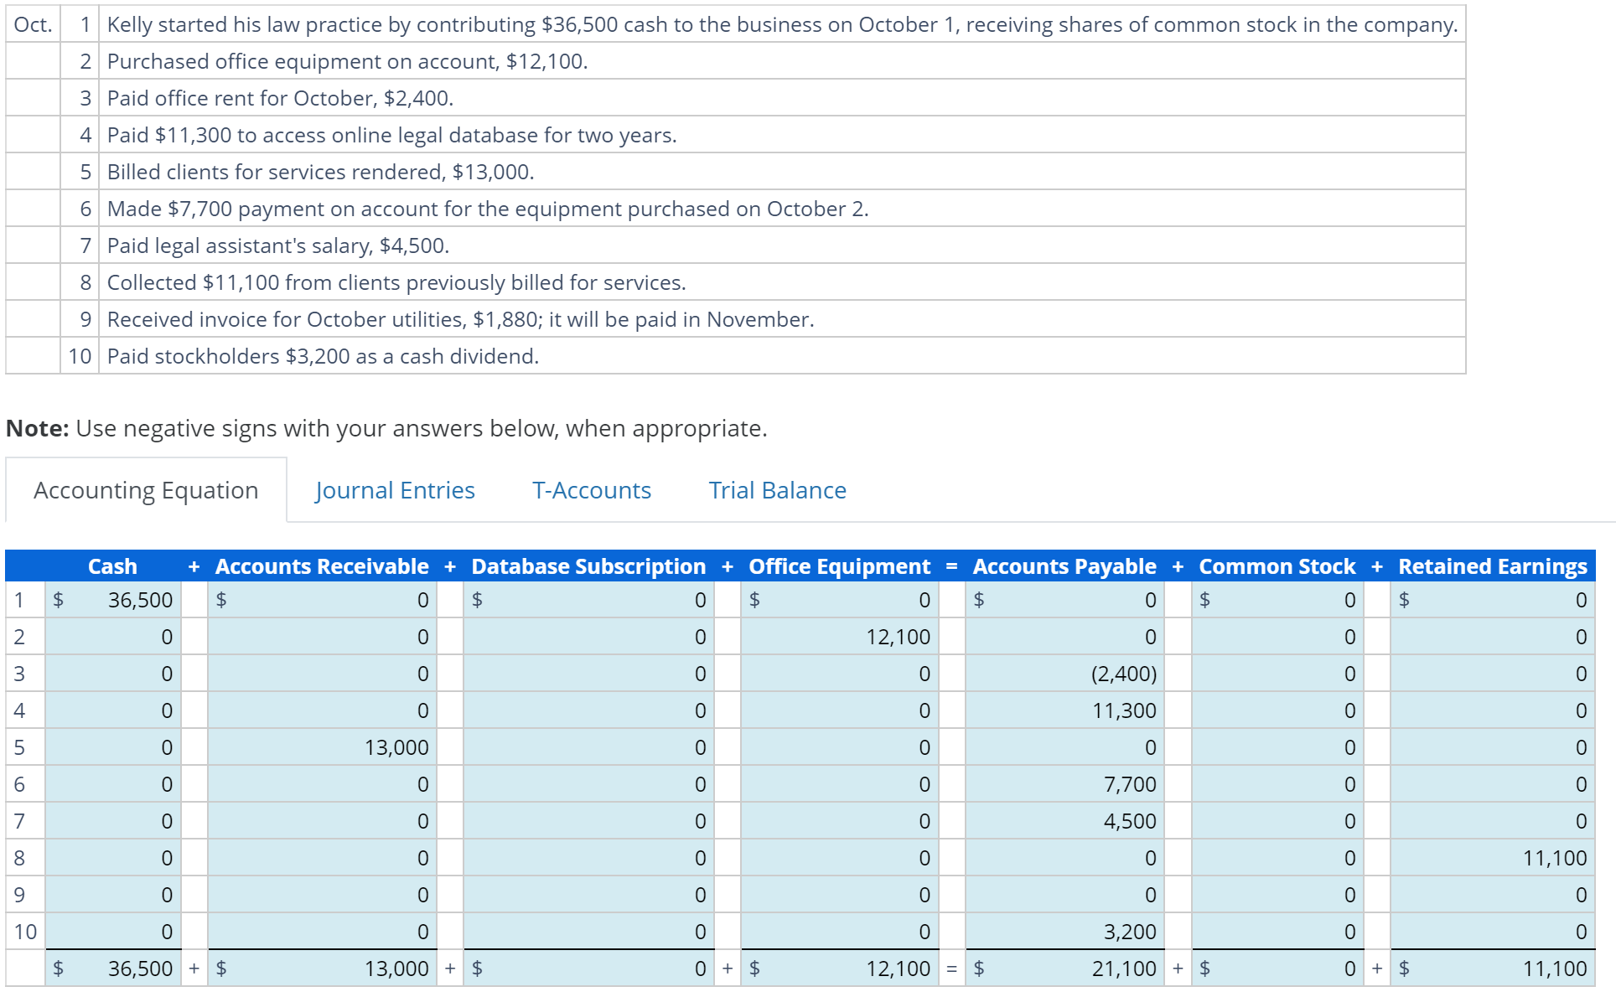The width and height of the screenshot is (1616, 997).
Task: Click cash dividend transaction text
Action: [323, 356]
